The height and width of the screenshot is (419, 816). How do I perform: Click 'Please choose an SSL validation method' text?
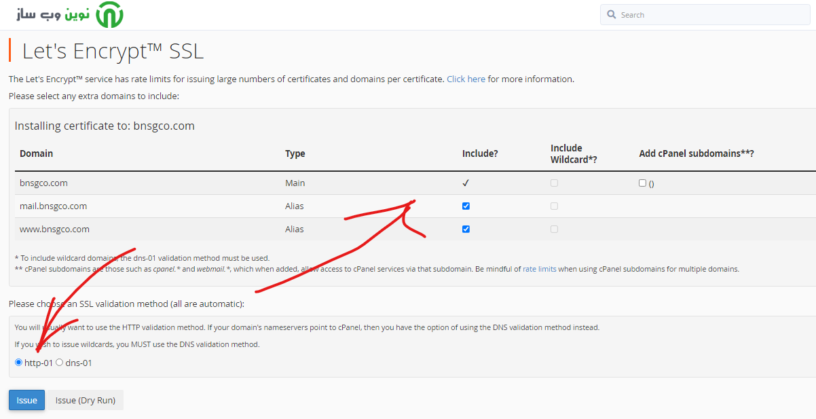[x=126, y=304]
